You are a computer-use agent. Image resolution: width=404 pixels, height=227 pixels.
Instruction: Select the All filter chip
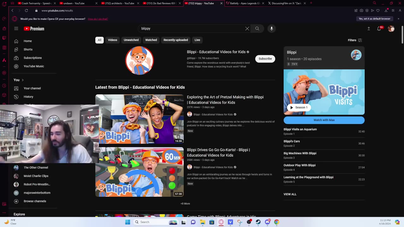pos(99,40)
